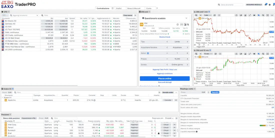Search instrument in ENI trade ticket

[x=188, y=24]
